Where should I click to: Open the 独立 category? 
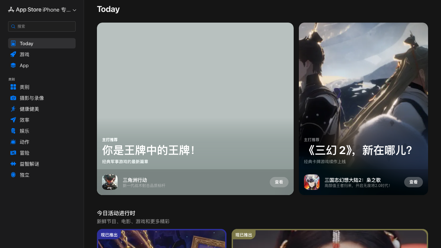pyautogui.click(x=42, y=175)
